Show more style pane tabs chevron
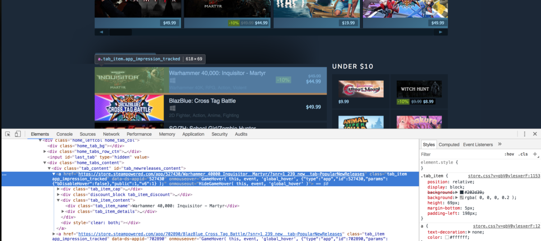Viewport: 541px width, 241px height. click(x=500, y=144)
